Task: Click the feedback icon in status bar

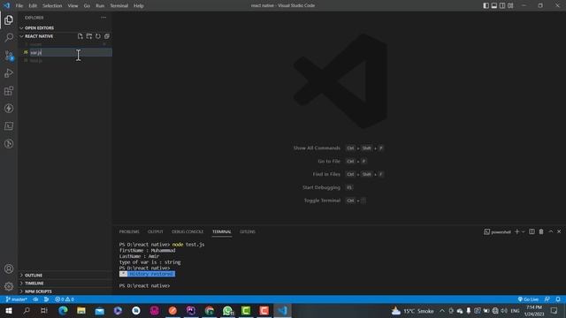Action: 547,299
